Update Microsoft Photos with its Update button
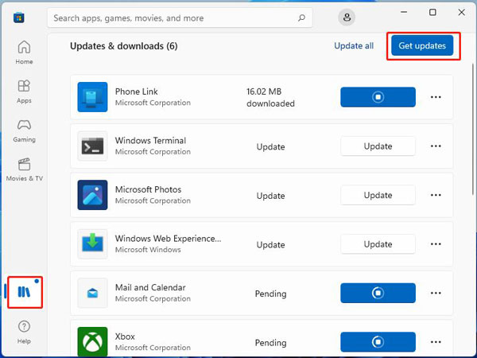 click(x=378, y=195)
